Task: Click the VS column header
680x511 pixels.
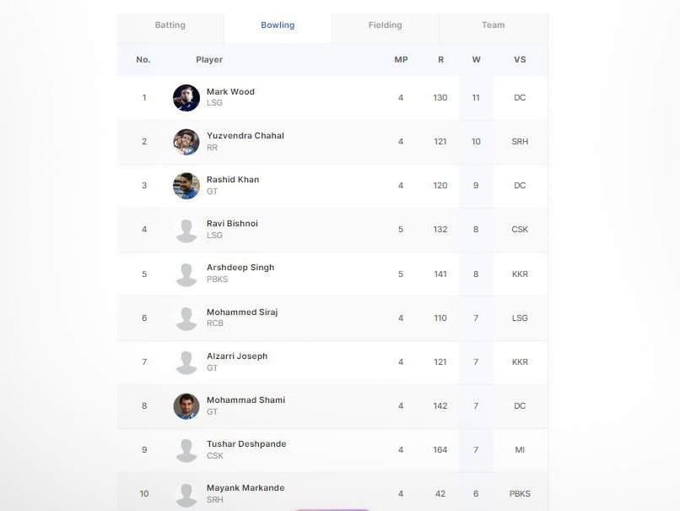Action: point(520,60)
